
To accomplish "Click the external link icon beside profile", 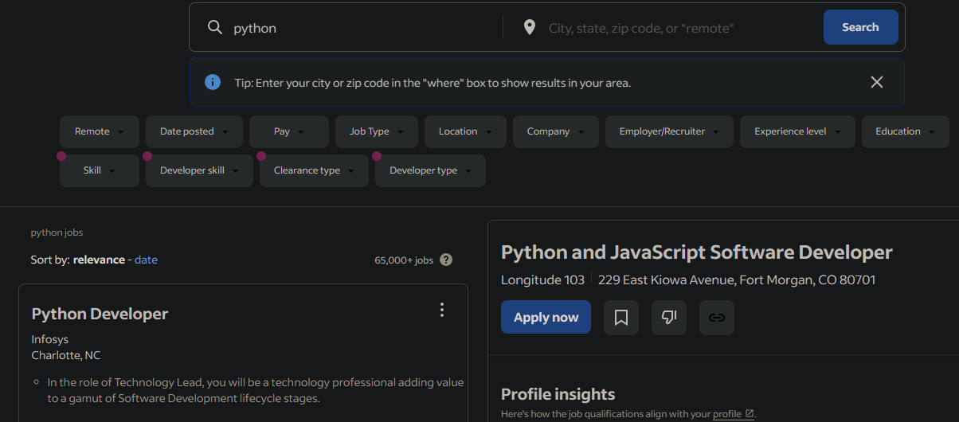I will pos(750,414).
